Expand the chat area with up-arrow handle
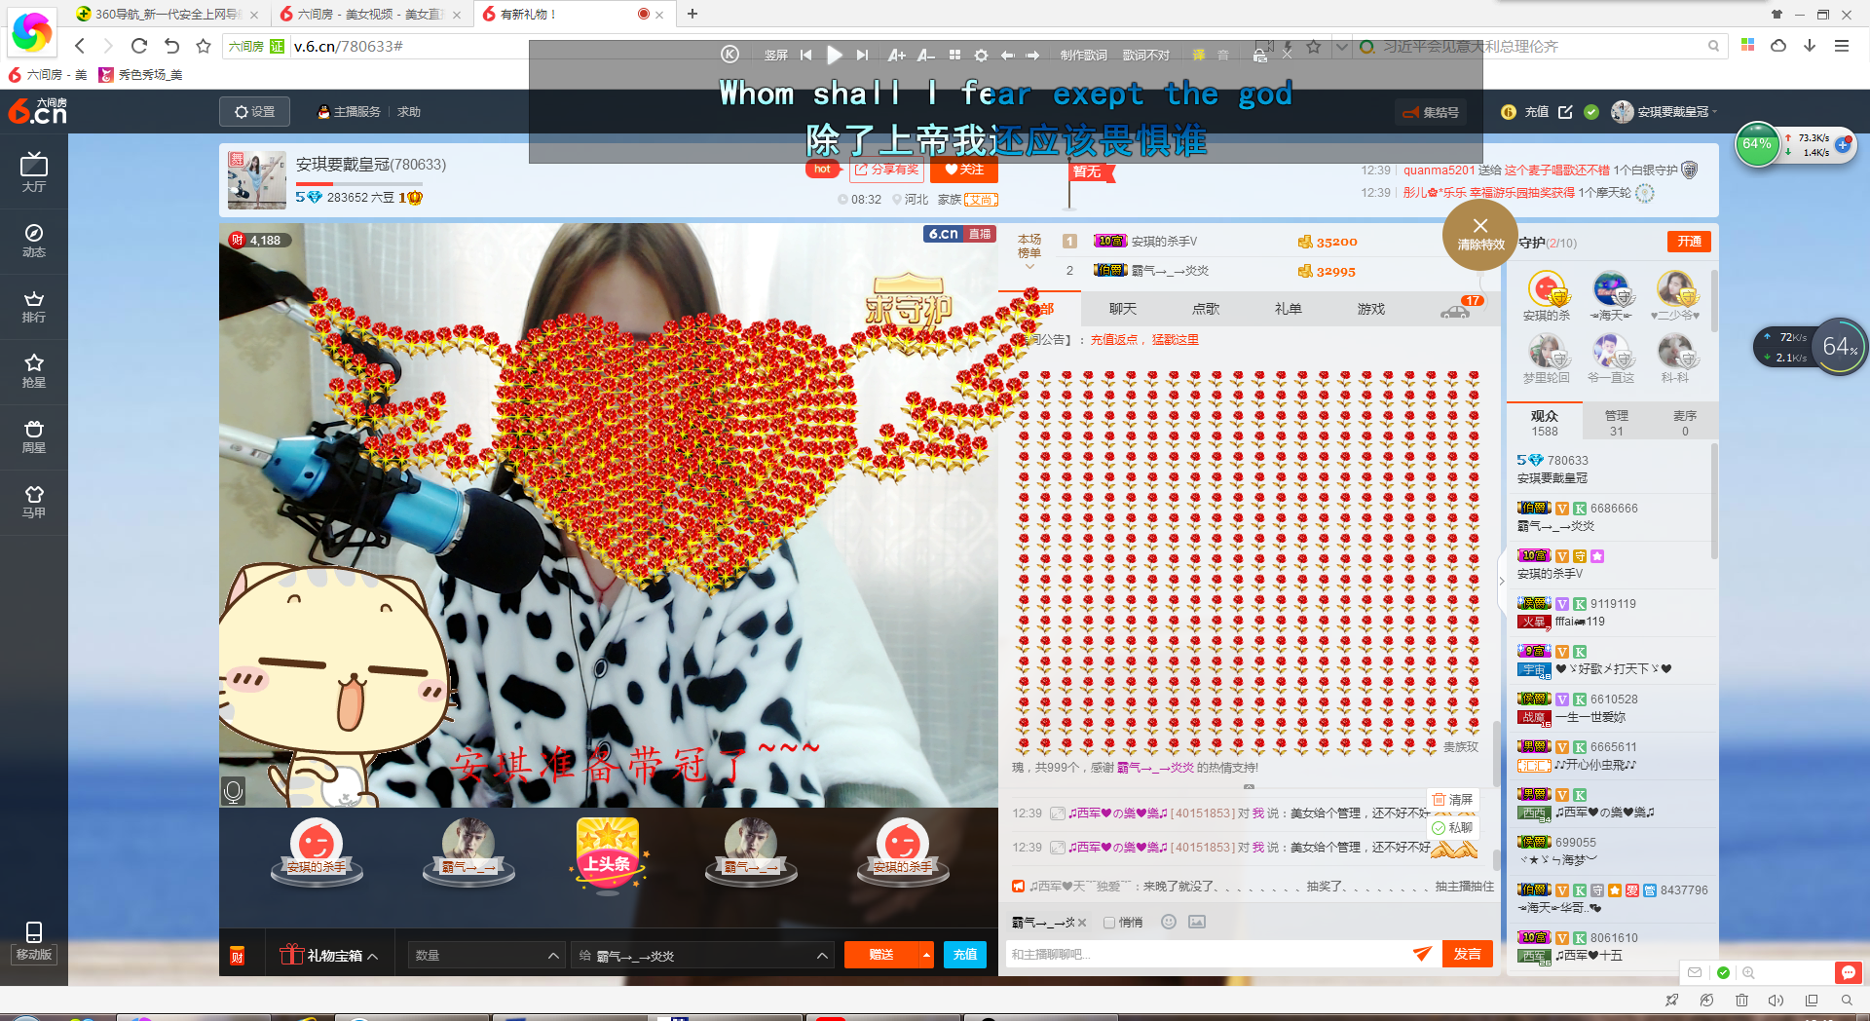 pos(1249,786)
